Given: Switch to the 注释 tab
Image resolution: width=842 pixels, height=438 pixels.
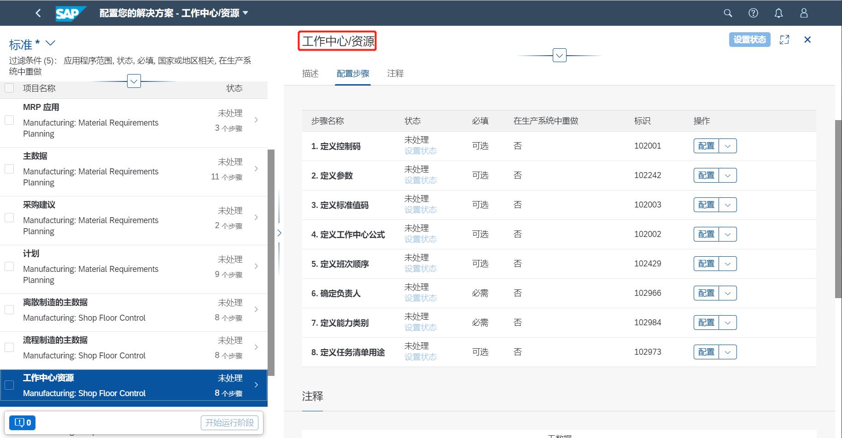Looking at the screenshot, I should [395, 73].
